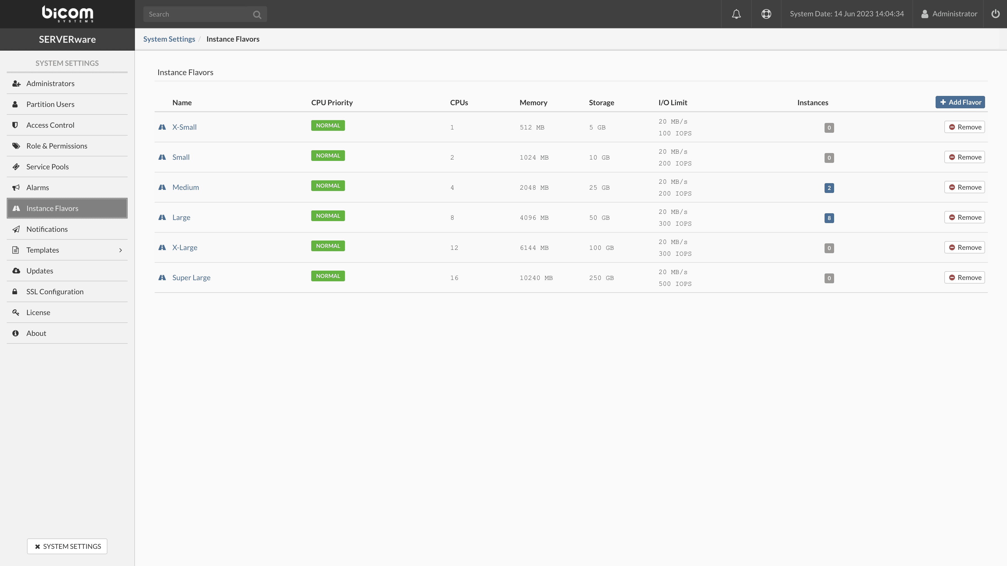Click the About info icon
Image resolution: width=1007 pixels, height=566 pixels.
tap(16, 333)
